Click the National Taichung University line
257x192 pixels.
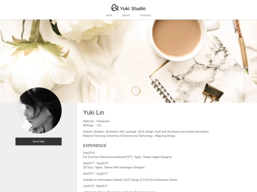(129, 136)
